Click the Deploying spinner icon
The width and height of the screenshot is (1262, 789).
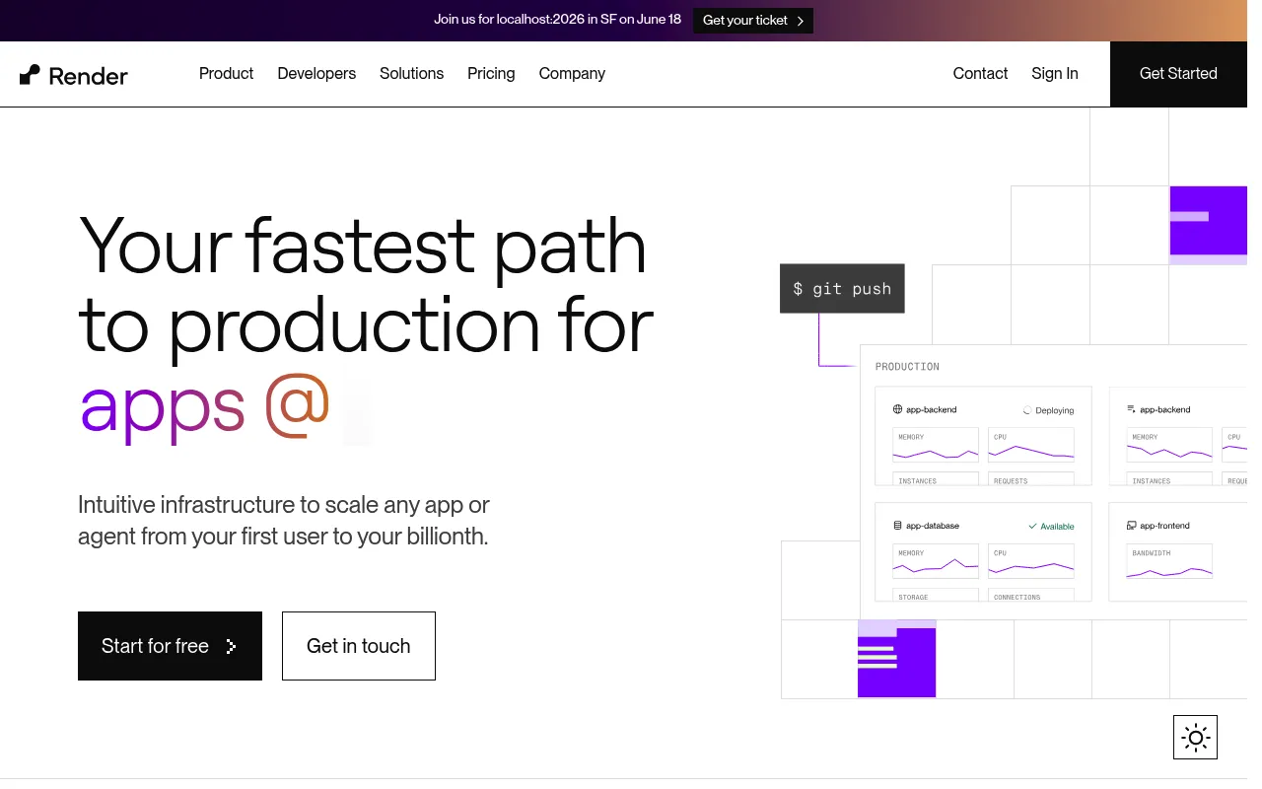(x=1027, y=410)
